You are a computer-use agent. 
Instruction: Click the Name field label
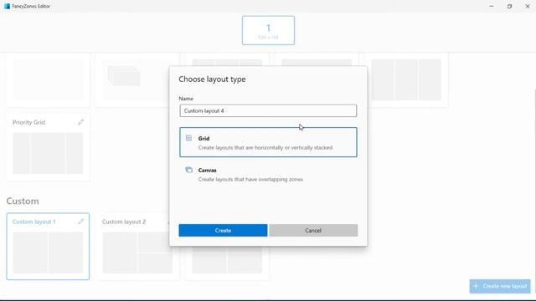[x=186, y=99]
